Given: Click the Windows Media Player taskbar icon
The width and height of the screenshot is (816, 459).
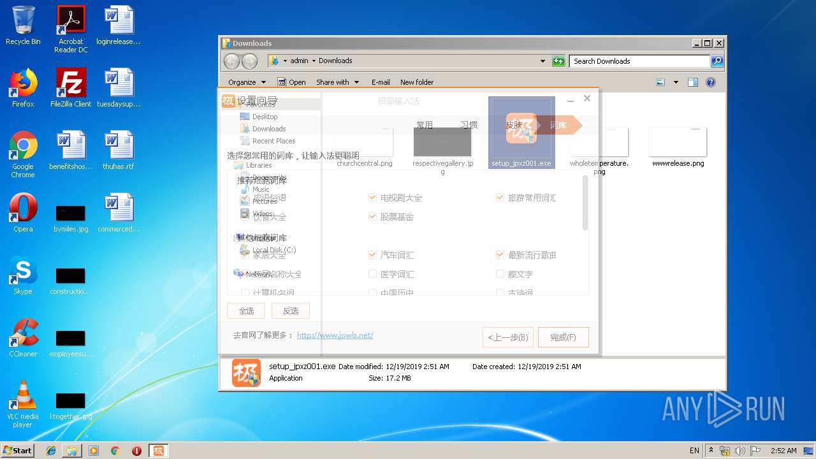Looking at the screenshot, I should pyautogui.click(x=94, y=451).
